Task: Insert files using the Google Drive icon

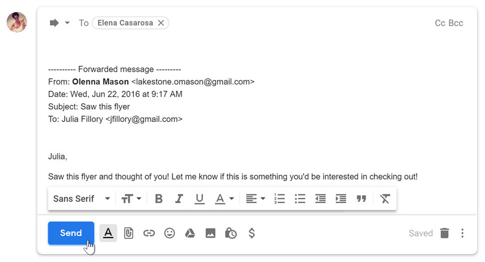Action: pos(190,233)
